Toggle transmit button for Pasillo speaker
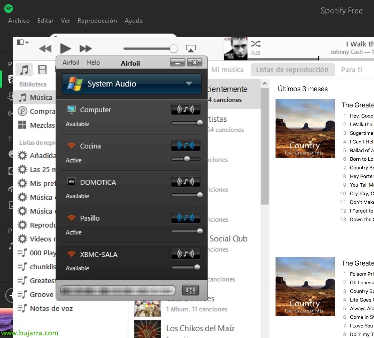Screen dimensions: 374x338 (186, 217)
